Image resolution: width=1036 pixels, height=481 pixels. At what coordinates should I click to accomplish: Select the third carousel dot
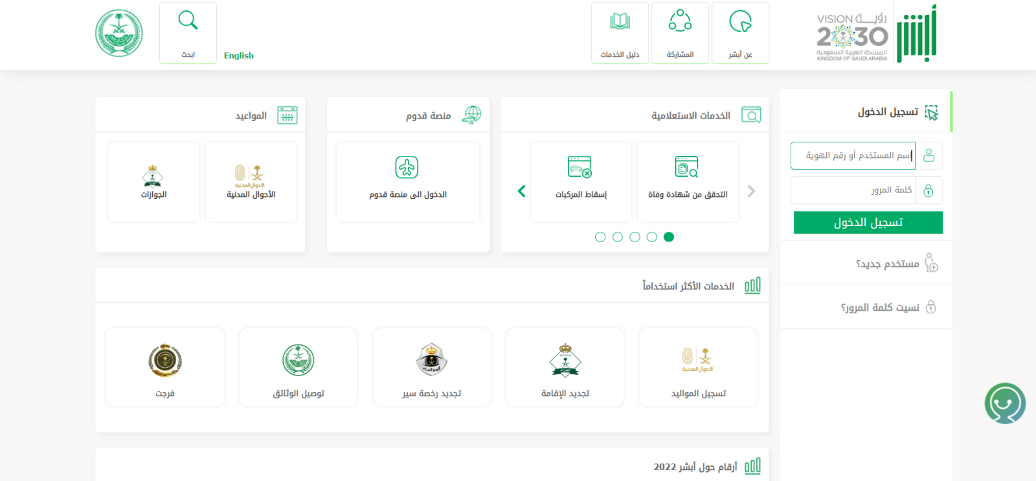[x=635, y=237]
